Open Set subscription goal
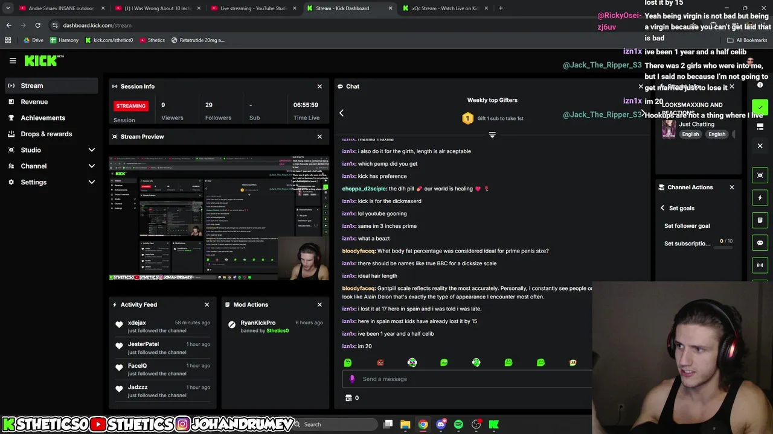 687,244
